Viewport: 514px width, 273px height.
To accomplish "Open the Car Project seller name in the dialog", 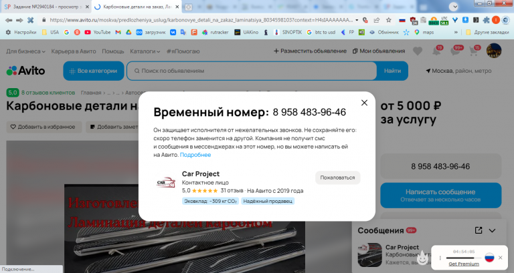I will [201, 174].
